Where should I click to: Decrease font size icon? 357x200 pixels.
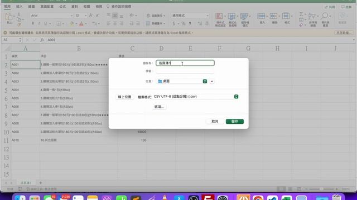98,16
